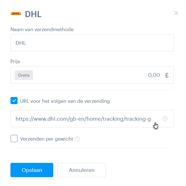Click the 0,00 price amount
The height and width of the screenshot is (186, 186).
tap(154, 75)
